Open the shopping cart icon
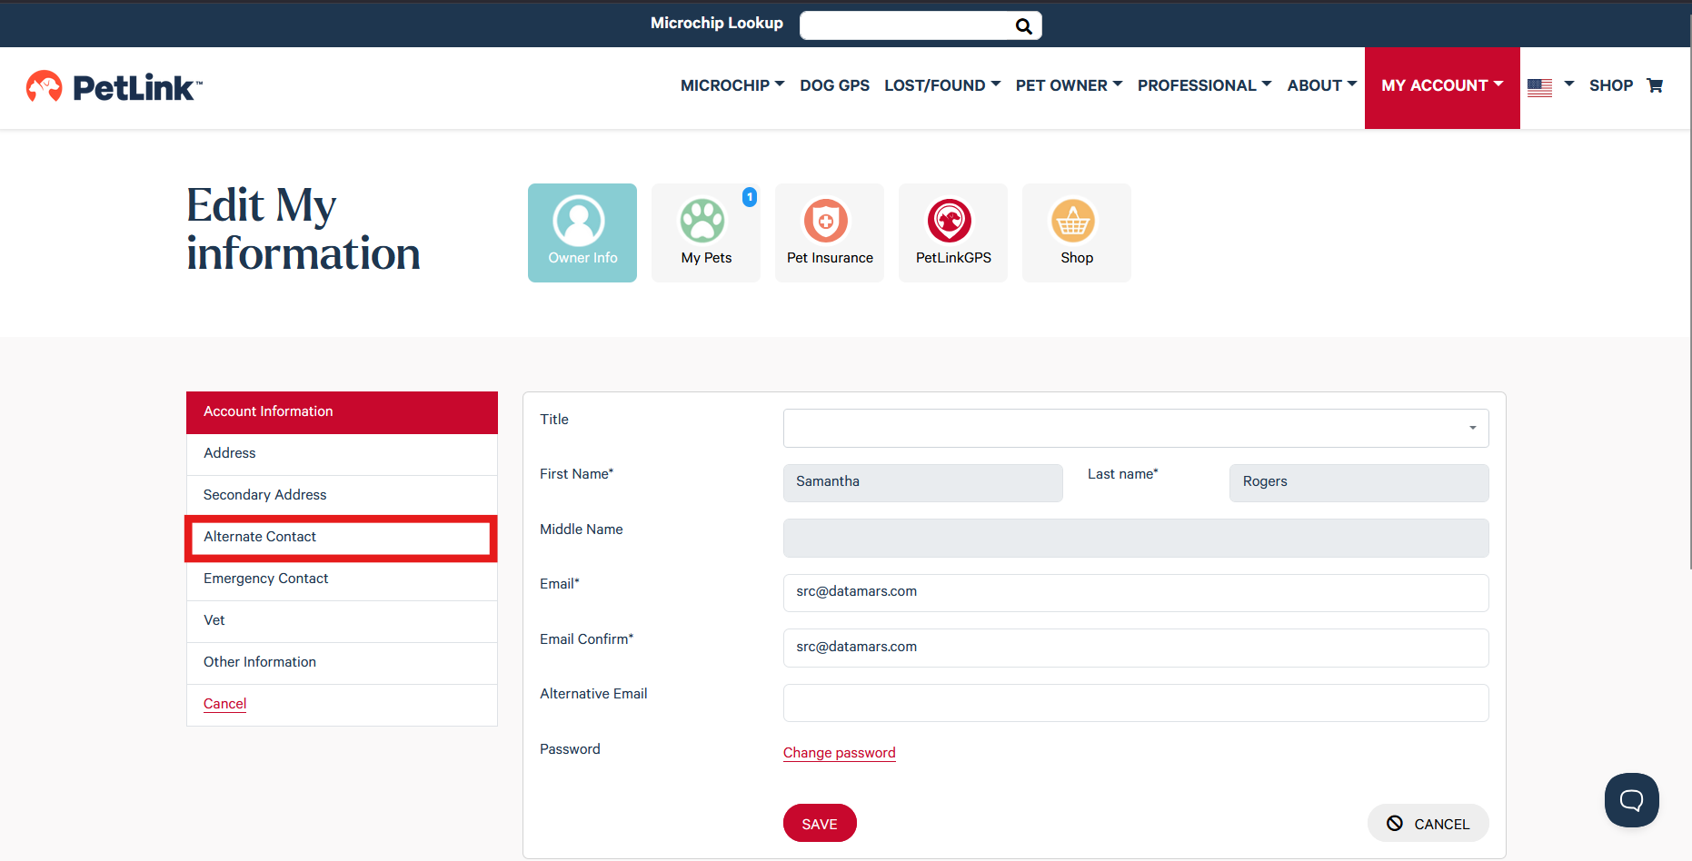 coord(1655,85)
